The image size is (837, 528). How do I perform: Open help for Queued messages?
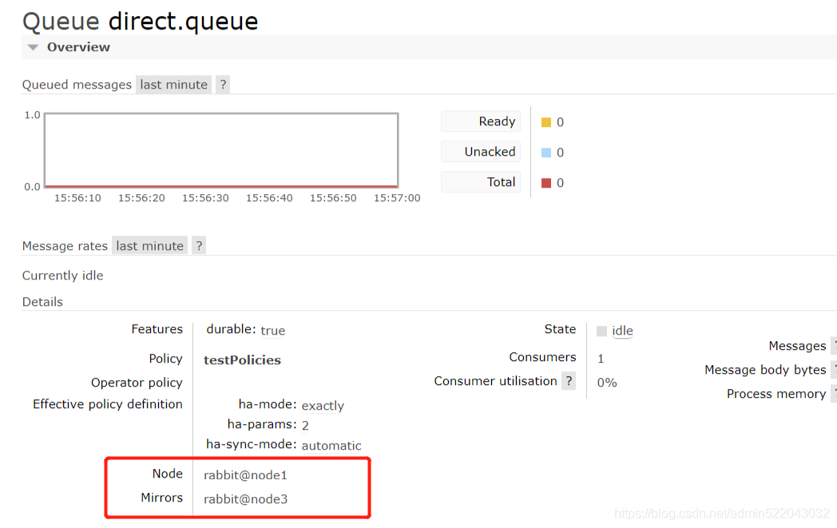[223, 85]
